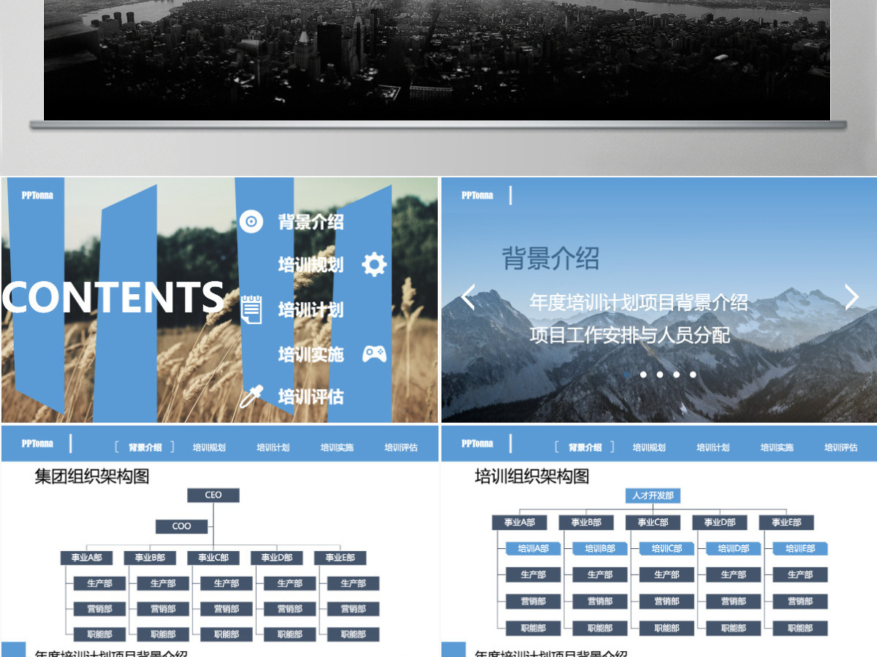Click 事业D部 in the 培训组织架构图 chart

[720, 523]
